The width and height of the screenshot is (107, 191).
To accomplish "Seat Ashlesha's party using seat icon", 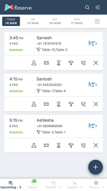I will pyautogui.click(x=93, y=126).
